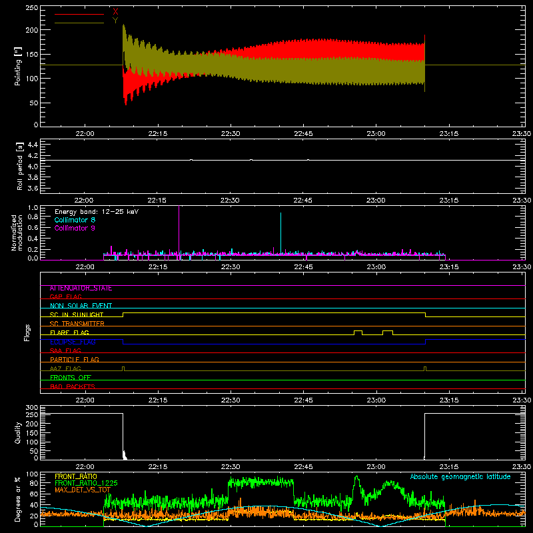
Task: Click the 1.0 tick of the modulation axis
Action: click(x=33, y=208)
